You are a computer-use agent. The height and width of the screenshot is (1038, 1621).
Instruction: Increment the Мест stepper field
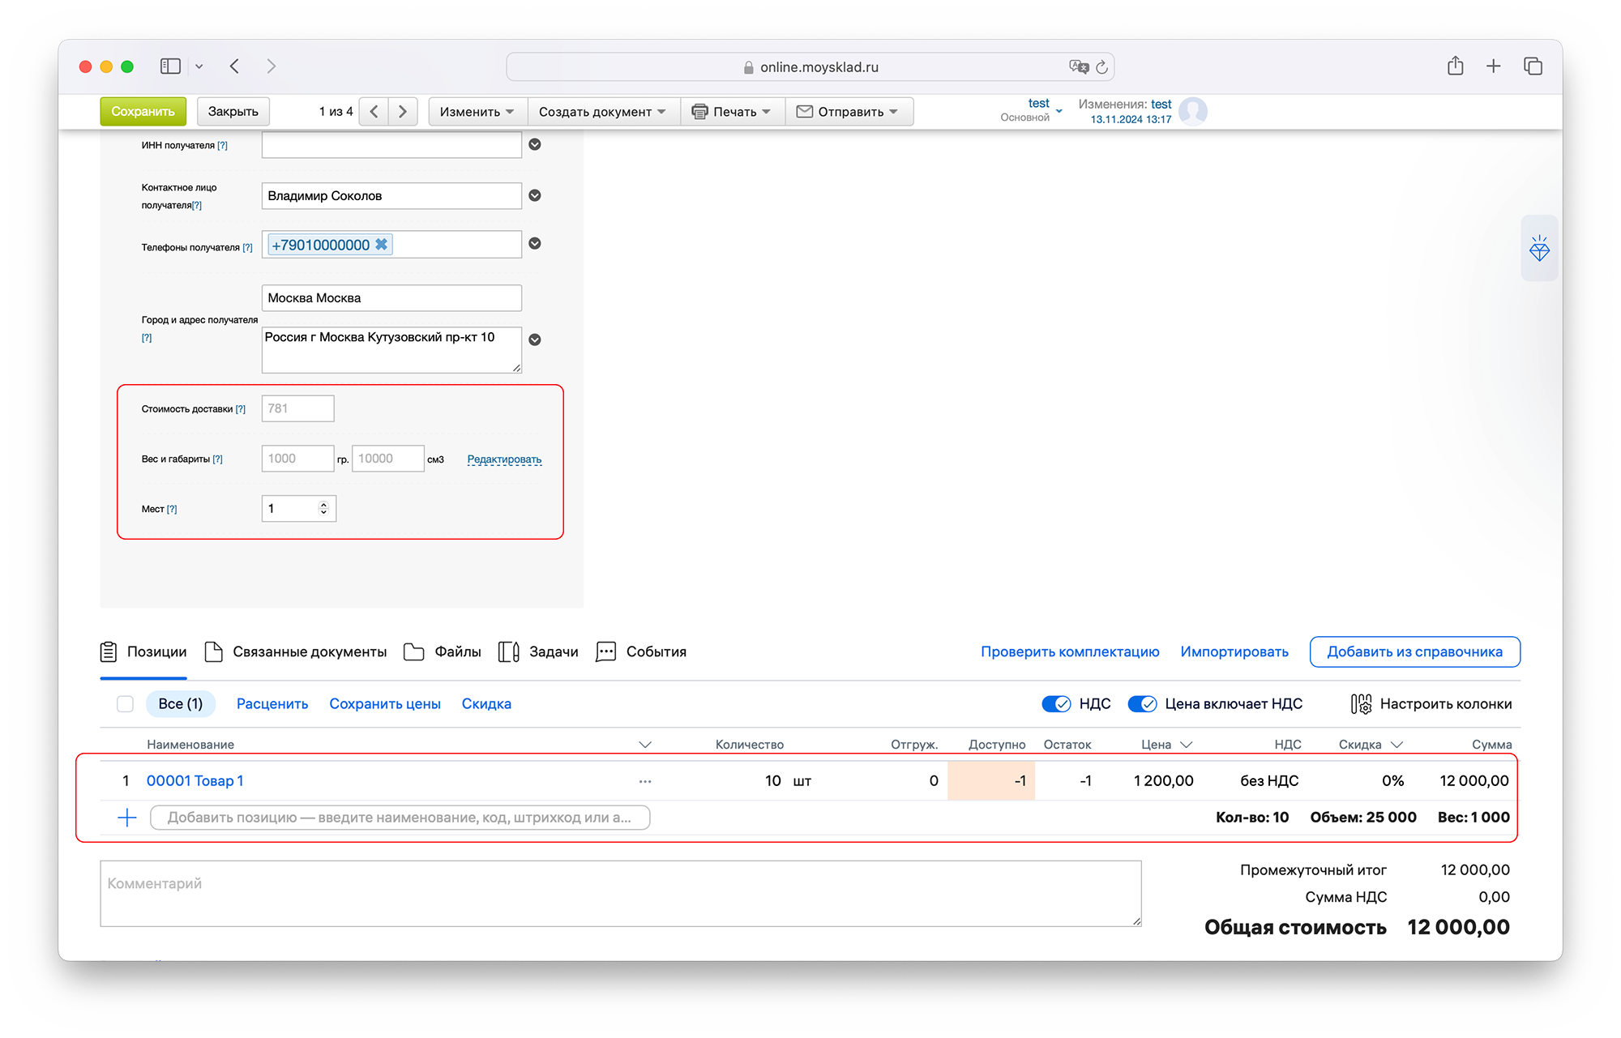click(x=323, y=504)
